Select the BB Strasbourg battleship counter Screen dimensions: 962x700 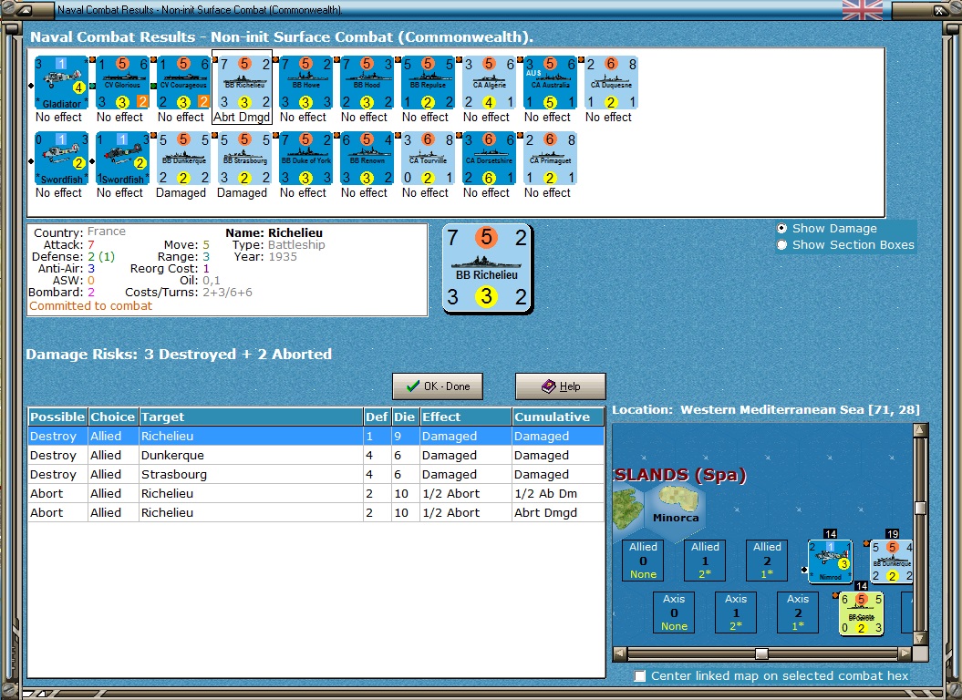coord(244,159)
